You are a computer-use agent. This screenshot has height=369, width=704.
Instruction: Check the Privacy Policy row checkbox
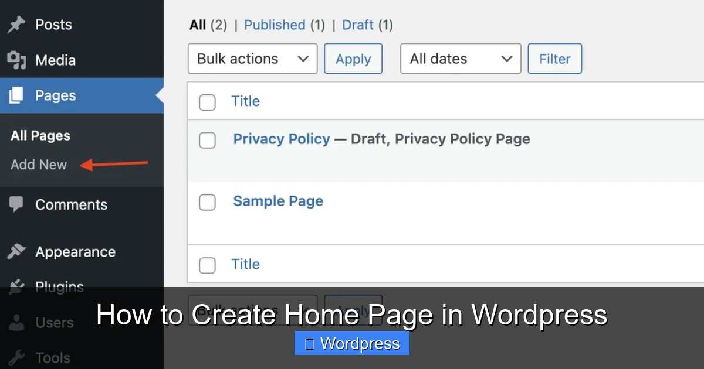pos(207,140)
